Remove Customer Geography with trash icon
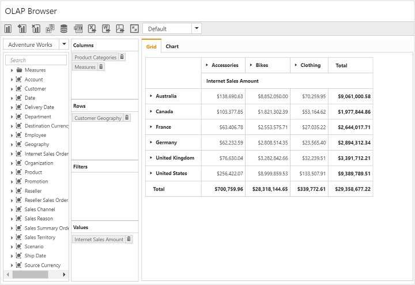The image size is (415, 285). (127, 118)
